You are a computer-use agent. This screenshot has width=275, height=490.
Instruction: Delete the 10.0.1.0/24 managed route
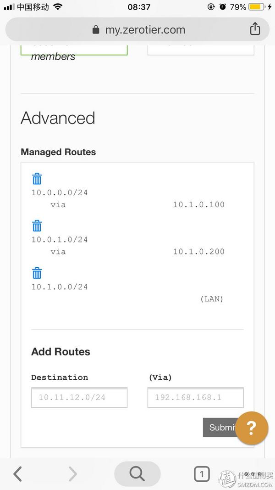click(x=37, y=225)
